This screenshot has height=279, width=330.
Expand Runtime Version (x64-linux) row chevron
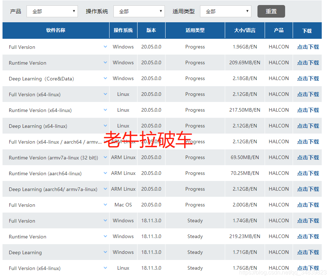[x=106, y=110]
